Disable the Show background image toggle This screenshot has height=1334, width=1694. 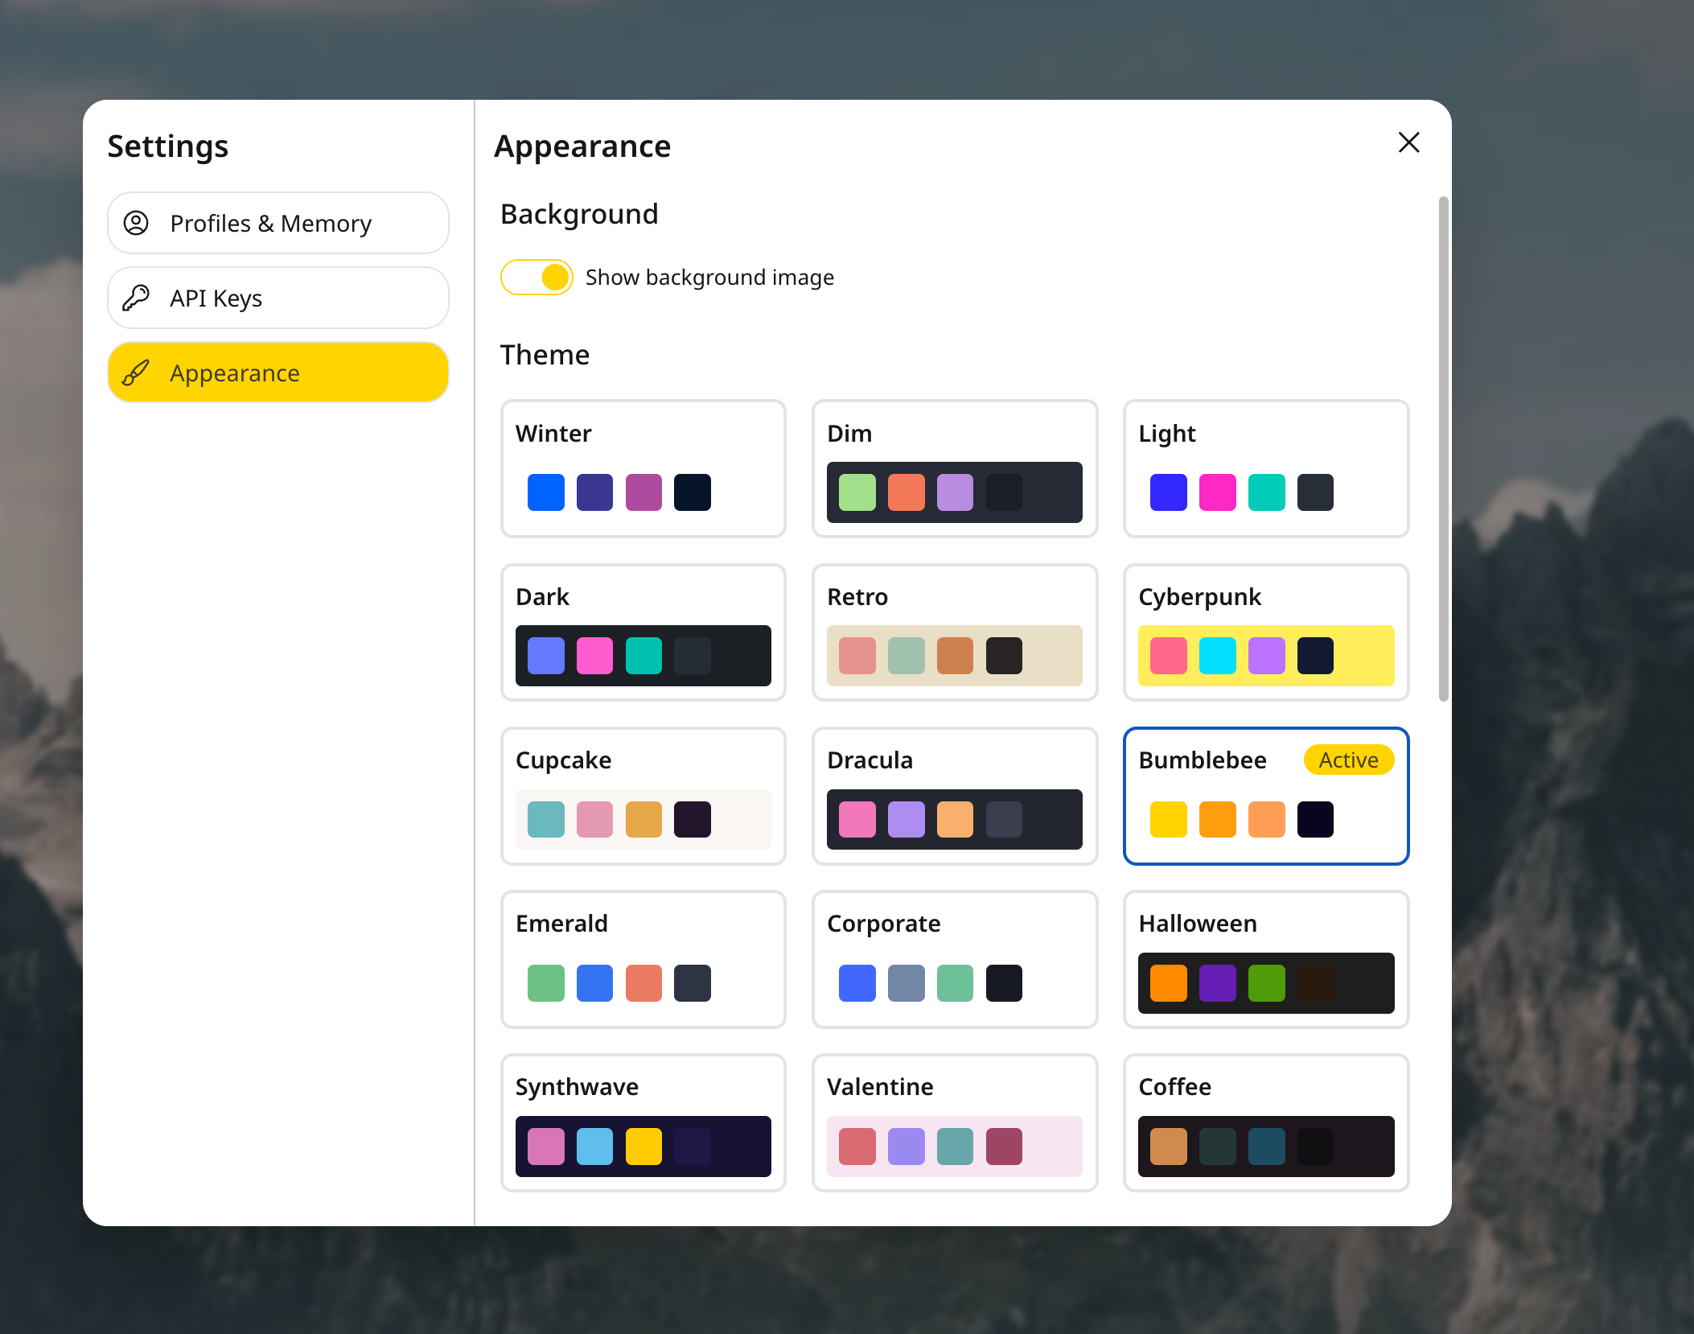point(537,277)
